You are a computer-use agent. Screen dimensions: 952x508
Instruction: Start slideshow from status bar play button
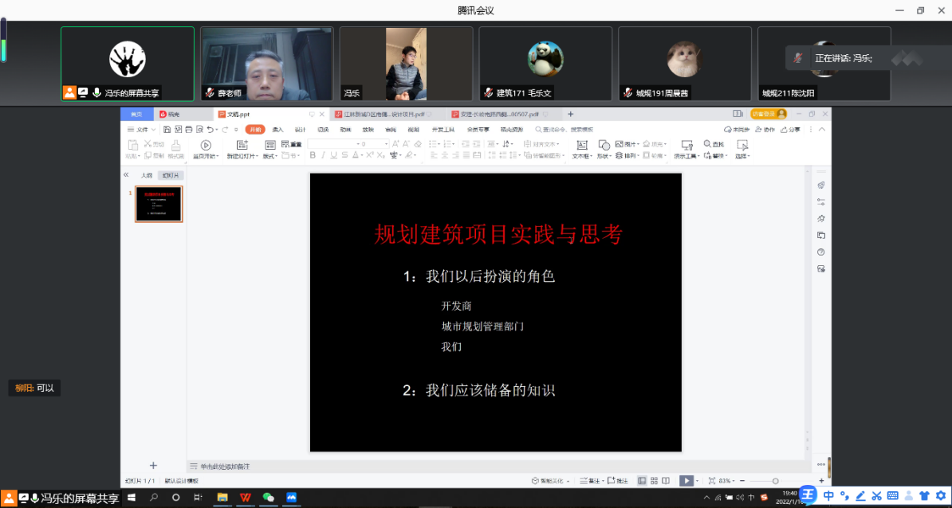[x=686, y=481]
